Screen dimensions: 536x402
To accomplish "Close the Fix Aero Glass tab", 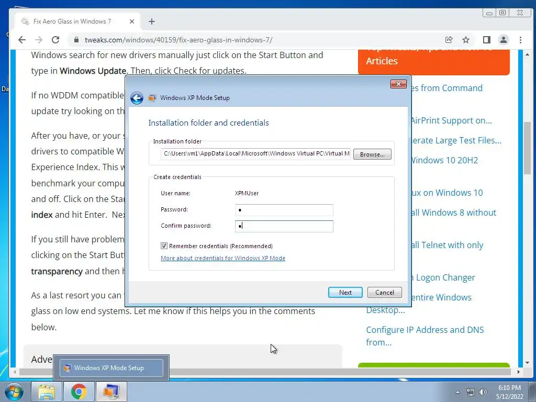I will pos(132,21).
